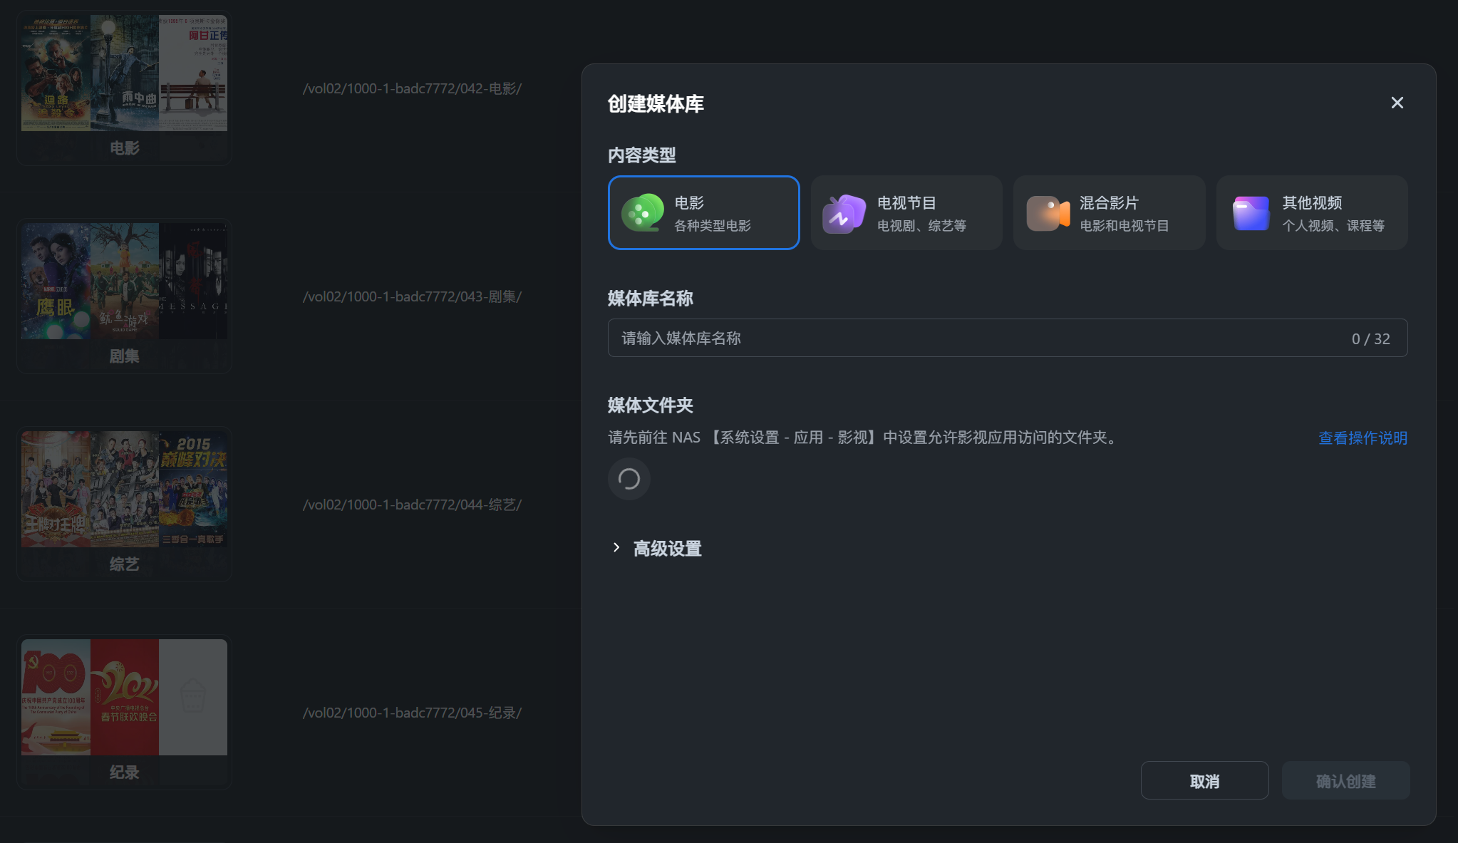Close the 创建媒体库 dialog
Screen dimensions: 1458x843
(x=1396, y=103)
